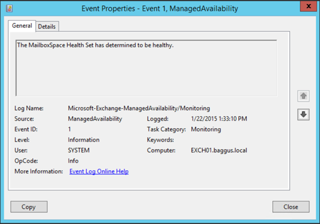This screenshot has width=320, height=224.
Task: Go to next event with down arrow
Action: [304, 115]
